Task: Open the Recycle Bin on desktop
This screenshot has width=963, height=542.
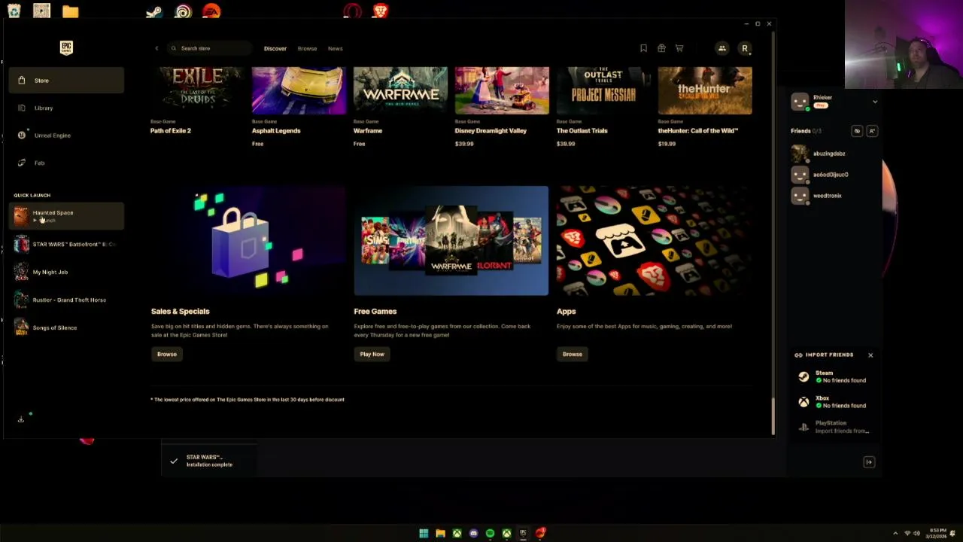Action: tap(14, 11)
